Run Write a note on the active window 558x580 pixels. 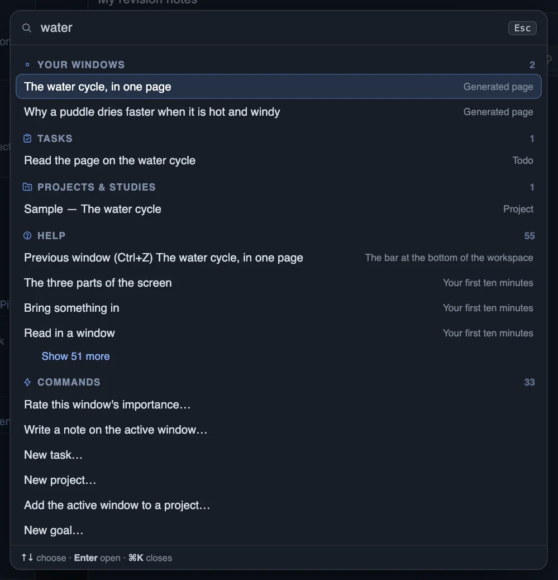[x=279, y=430]
